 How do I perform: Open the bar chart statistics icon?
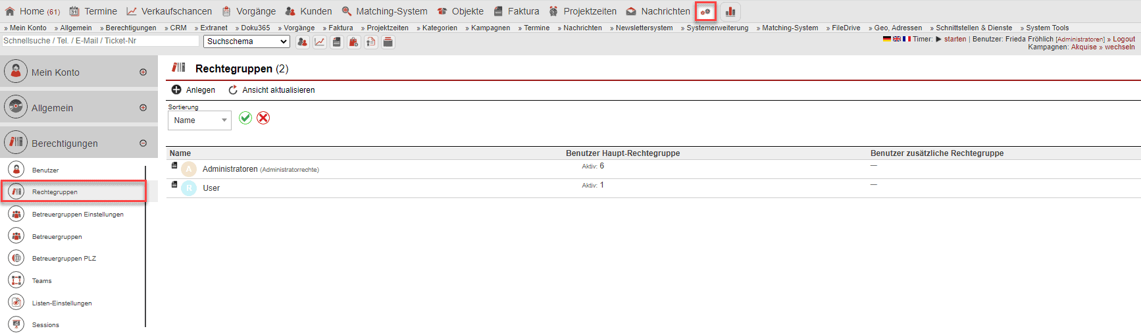pos(730,12)
